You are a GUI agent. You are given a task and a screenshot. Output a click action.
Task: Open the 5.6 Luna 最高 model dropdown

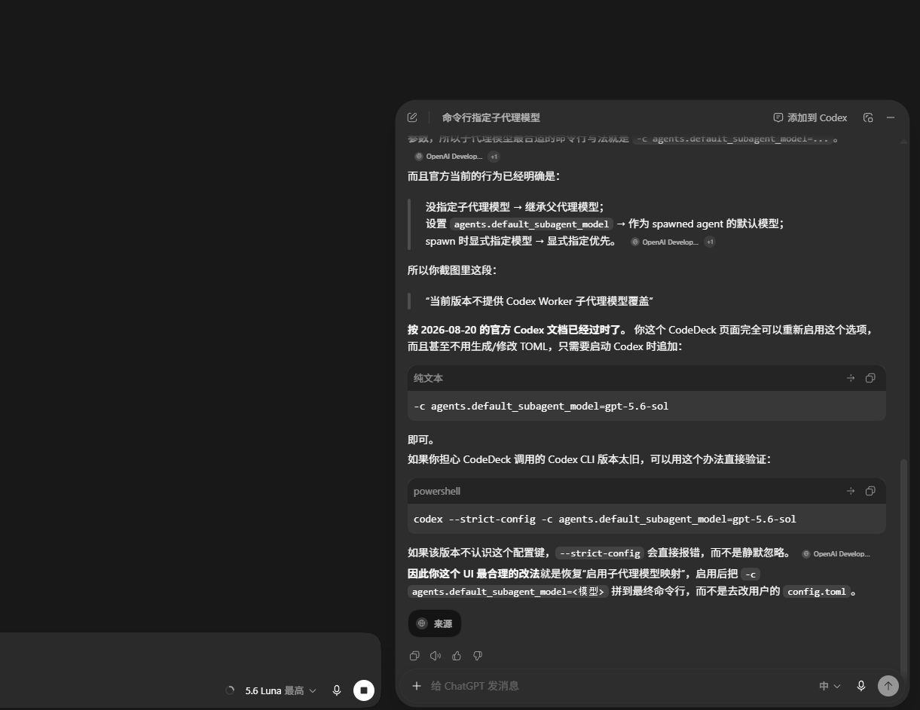(x=280, y=690)
